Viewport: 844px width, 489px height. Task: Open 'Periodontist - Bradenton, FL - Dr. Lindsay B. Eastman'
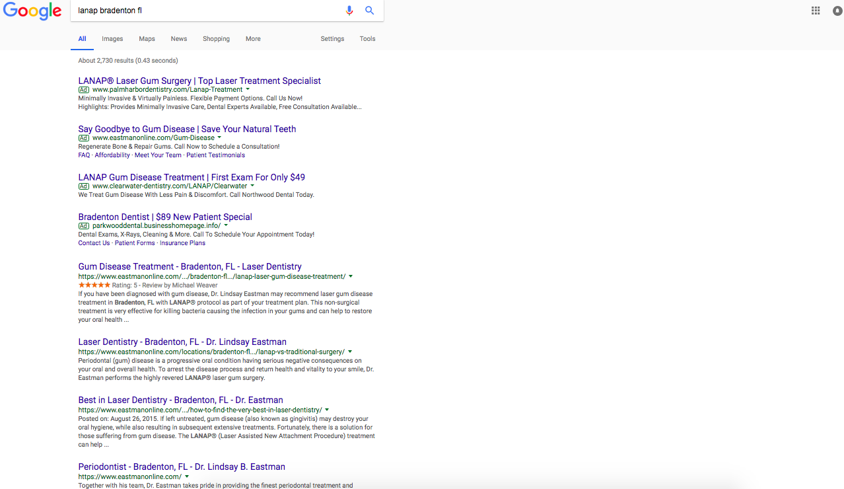pyautogui.click(x=182, y=467)
